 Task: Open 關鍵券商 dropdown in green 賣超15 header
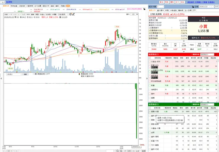point(207,104)
